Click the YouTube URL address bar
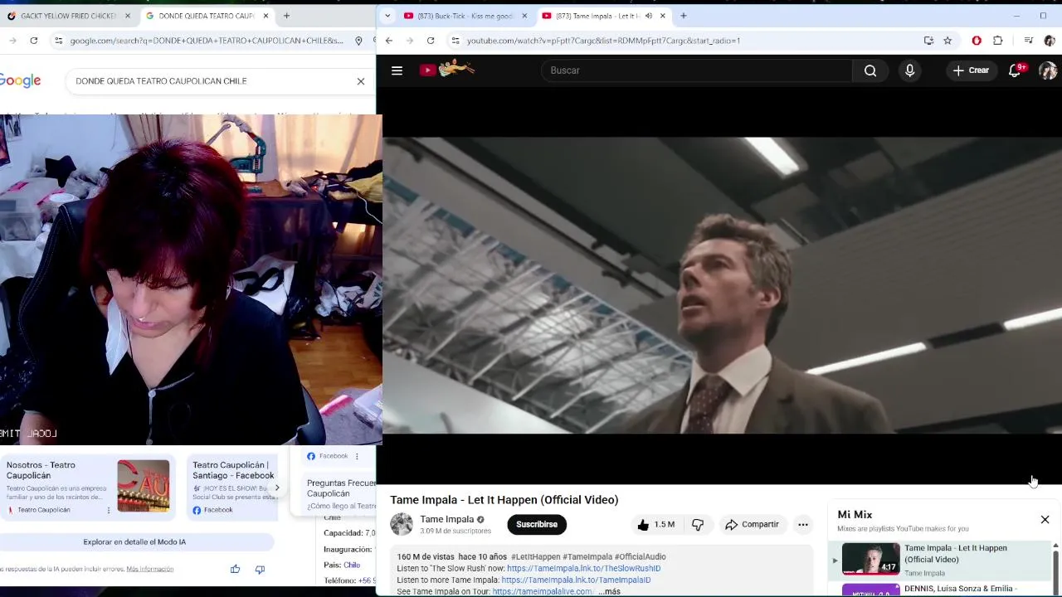The height and width of the screenshot is (597, 1062). 603,40
